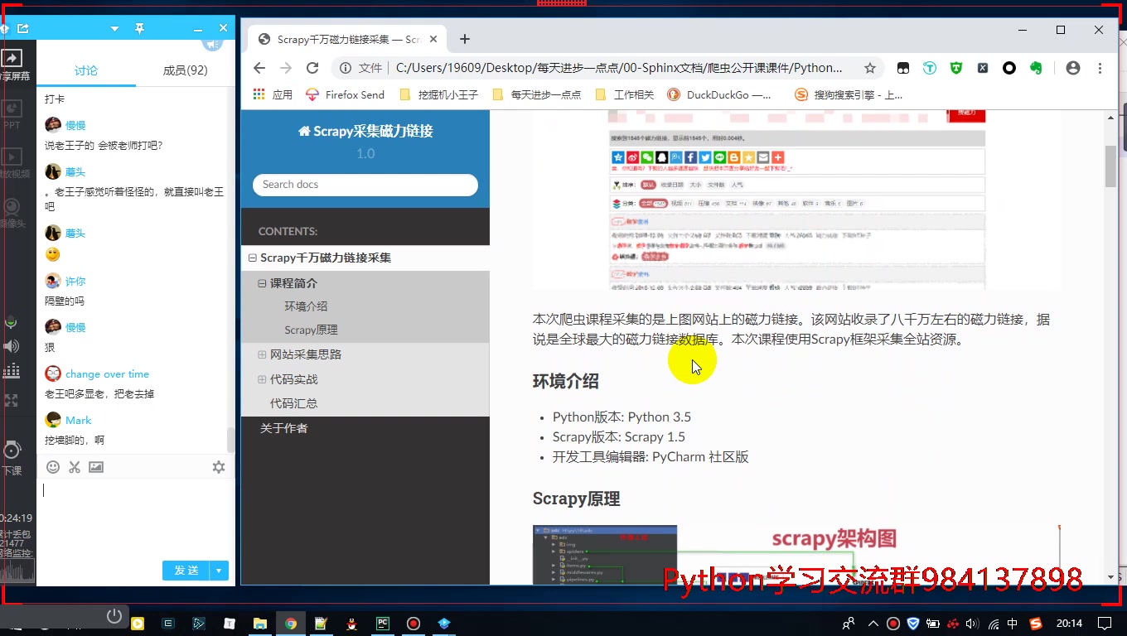Click the power icon at lower left
The image size is (1127, 636).
114,616
